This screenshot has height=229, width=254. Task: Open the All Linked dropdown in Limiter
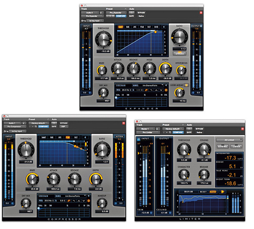point(230,140)
